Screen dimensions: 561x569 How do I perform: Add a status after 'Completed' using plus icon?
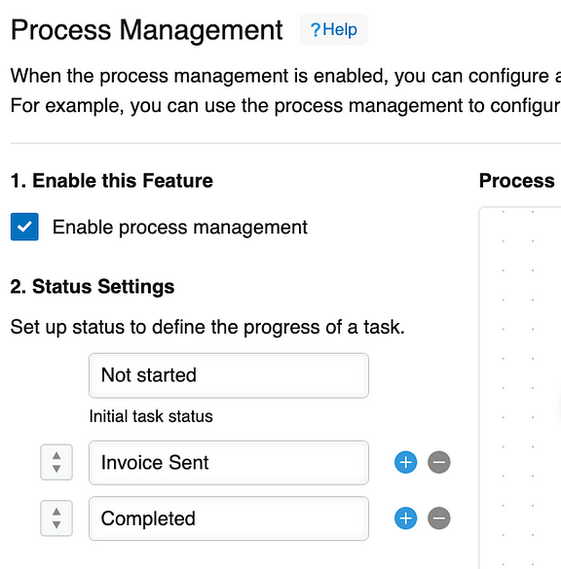click(405, 518)
